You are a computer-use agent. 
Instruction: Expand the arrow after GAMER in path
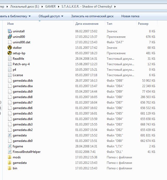(58, 7)
